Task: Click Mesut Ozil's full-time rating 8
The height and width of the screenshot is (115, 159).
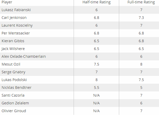Action: click(141, 64)
